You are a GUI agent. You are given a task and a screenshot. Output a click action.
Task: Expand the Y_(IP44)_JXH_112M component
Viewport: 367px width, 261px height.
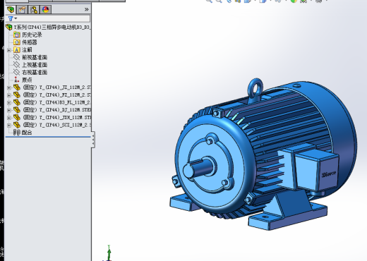tap(9, 118)
